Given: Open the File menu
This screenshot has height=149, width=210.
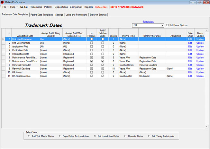Looking at the screenshot, I should click(x=4, y=6).
